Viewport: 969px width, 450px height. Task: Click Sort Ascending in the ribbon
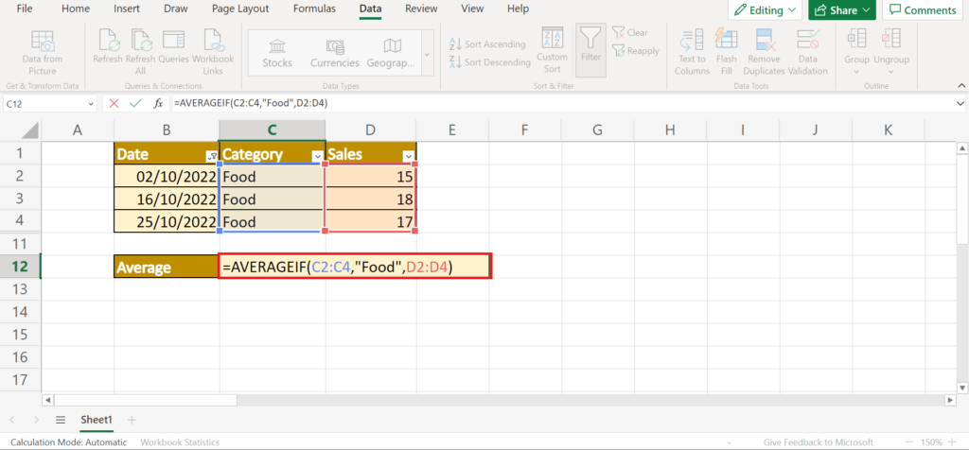click(489, 44)
